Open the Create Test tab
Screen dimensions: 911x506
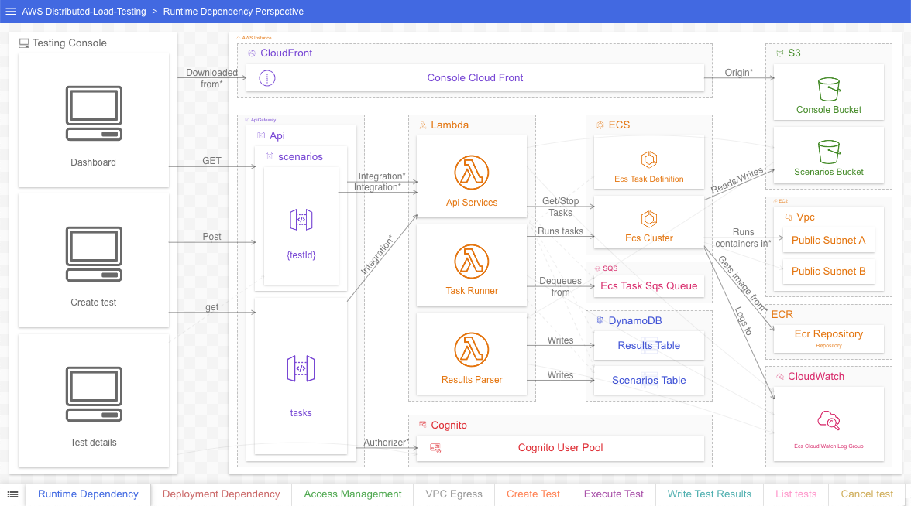(x=533, y=494)
